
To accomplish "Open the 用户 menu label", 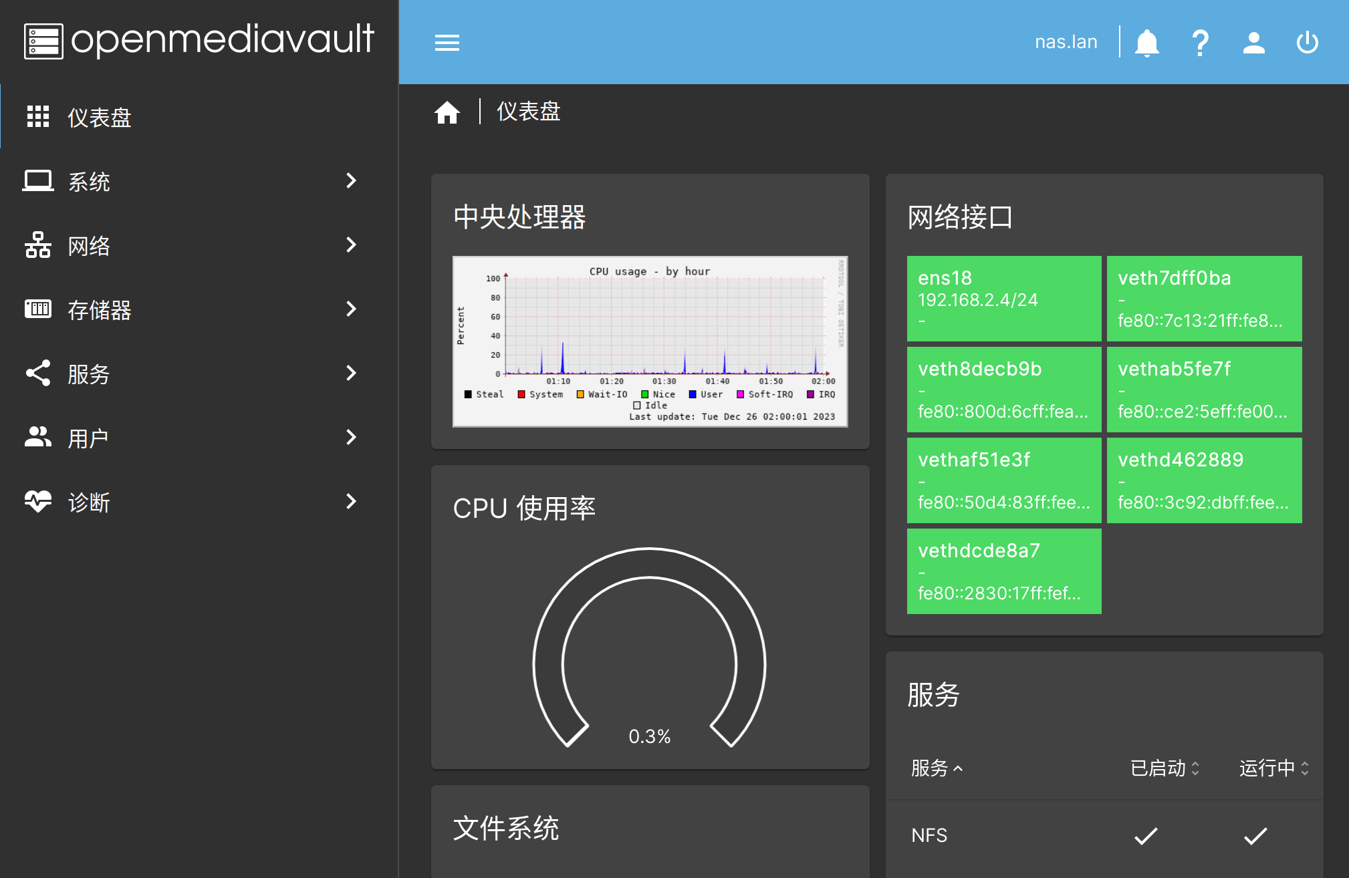I will tap(89, 438).
